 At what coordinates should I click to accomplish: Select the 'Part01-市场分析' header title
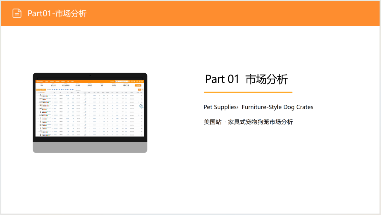click(x=57, y=13)
